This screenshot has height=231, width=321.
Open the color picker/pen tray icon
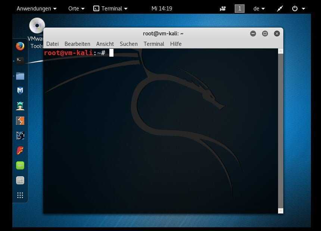pos(280,9)
